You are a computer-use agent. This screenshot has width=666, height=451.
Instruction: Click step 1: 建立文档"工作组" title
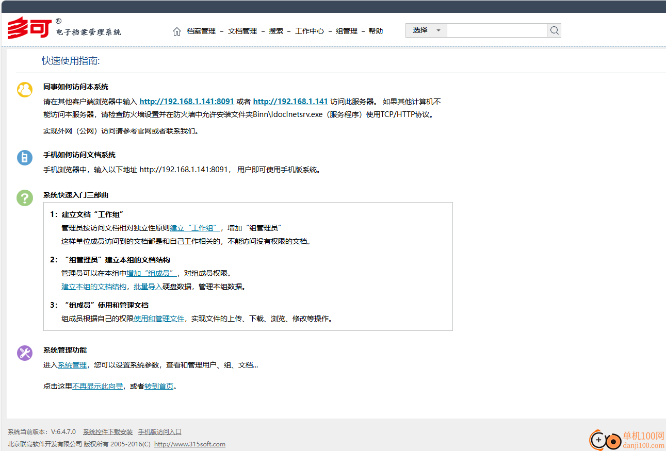pyautogui.click(x=87, y=214)
